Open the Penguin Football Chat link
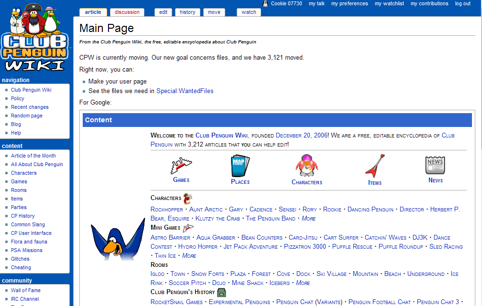This screenshot has width=482, height=306. point(379,302)
